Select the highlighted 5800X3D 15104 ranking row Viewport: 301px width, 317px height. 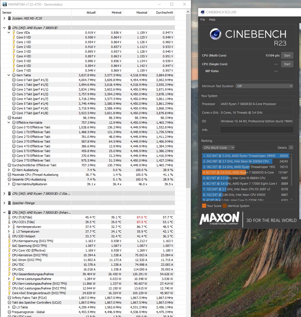pyautogui.click(x=245, y=172)
